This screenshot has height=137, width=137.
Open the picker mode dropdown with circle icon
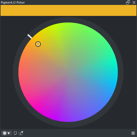(7, 133)
